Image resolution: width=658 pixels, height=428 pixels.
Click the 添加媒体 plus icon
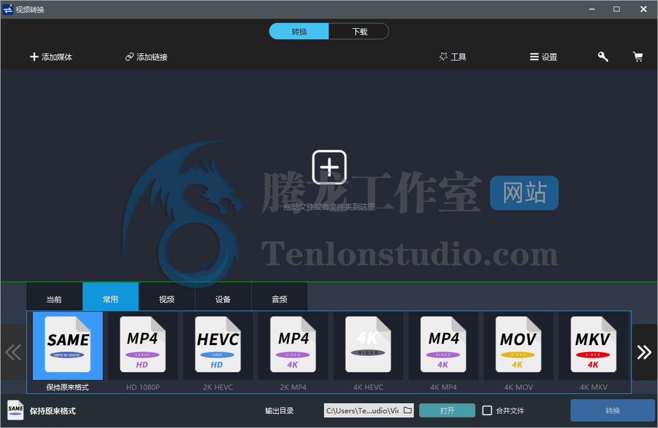[34, 56]
